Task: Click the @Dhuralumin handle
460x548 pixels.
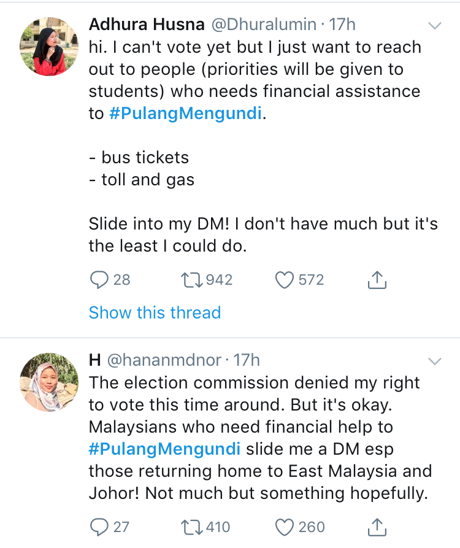Action: tap(264, 25)
